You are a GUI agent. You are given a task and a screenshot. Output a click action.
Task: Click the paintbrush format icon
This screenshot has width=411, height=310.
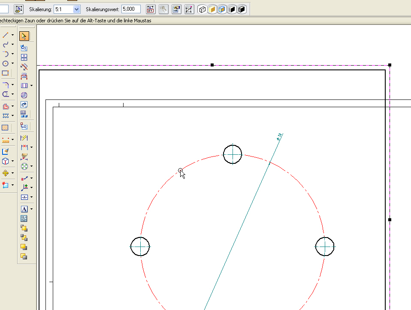pyautogui.click(x=5, y=151)
